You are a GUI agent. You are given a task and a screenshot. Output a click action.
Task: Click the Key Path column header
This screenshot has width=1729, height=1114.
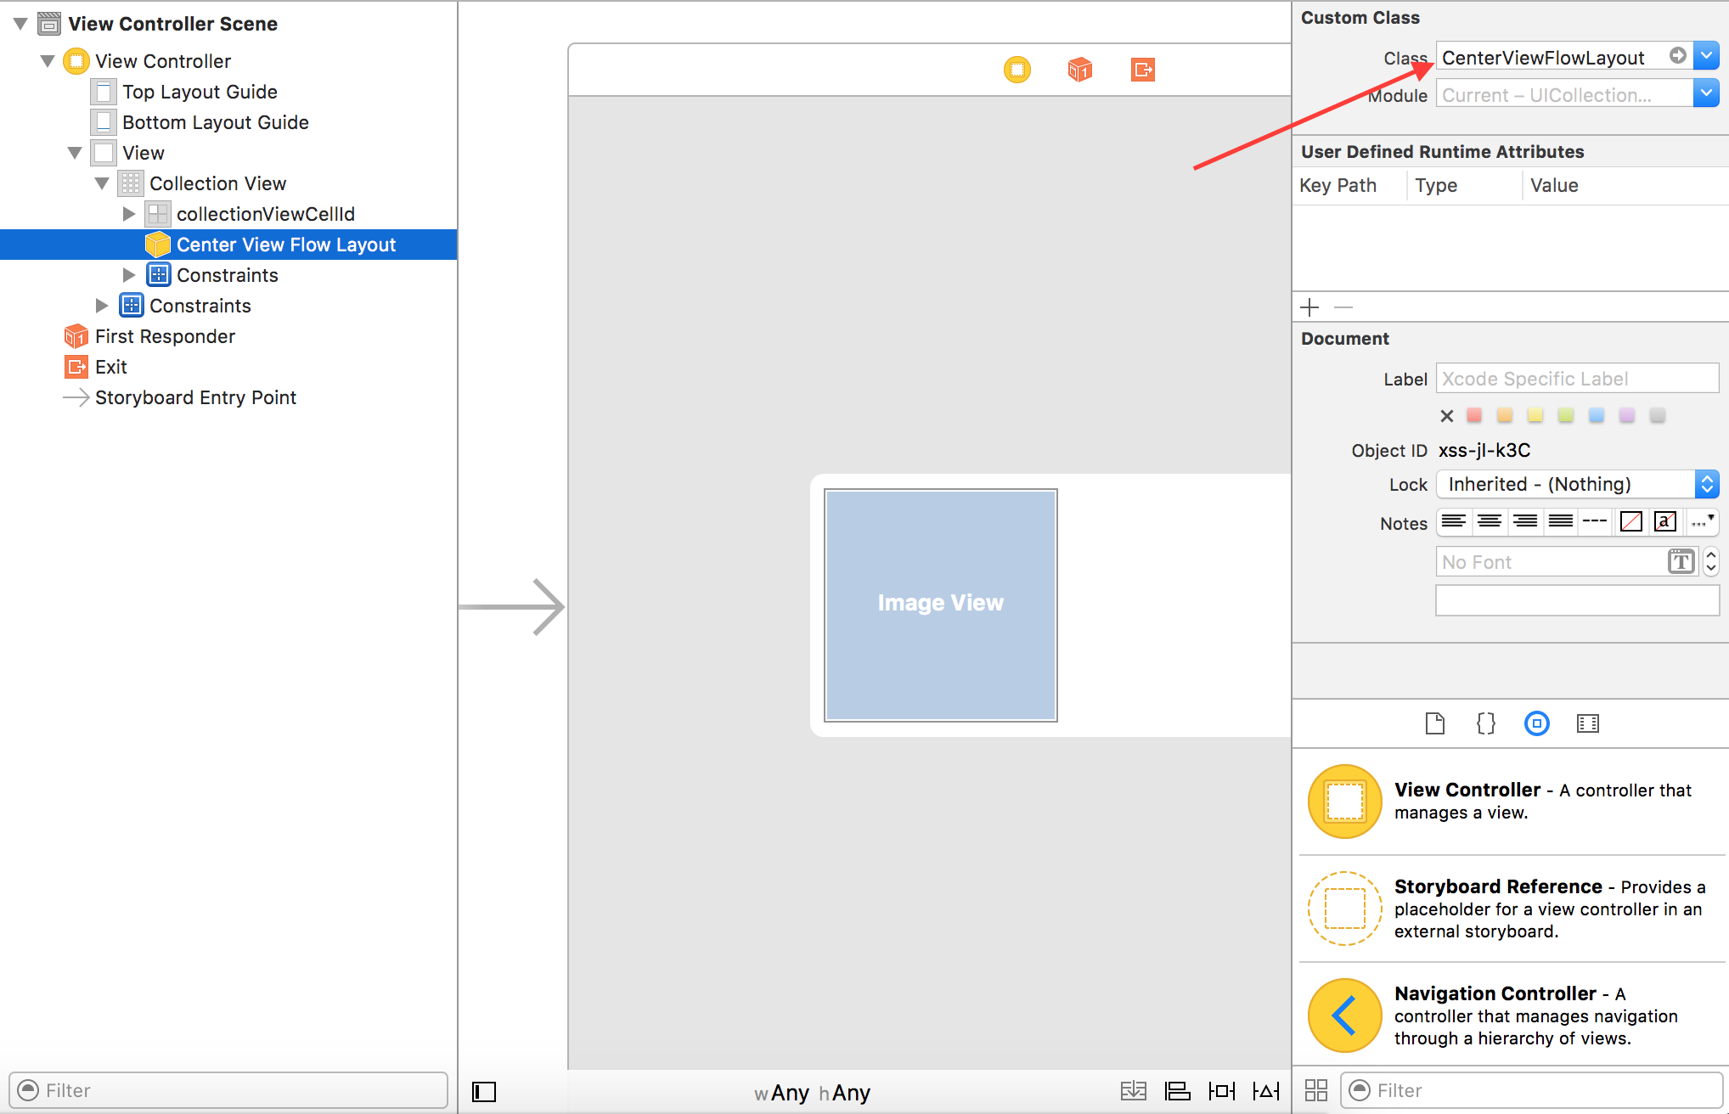coord(1338,185)
